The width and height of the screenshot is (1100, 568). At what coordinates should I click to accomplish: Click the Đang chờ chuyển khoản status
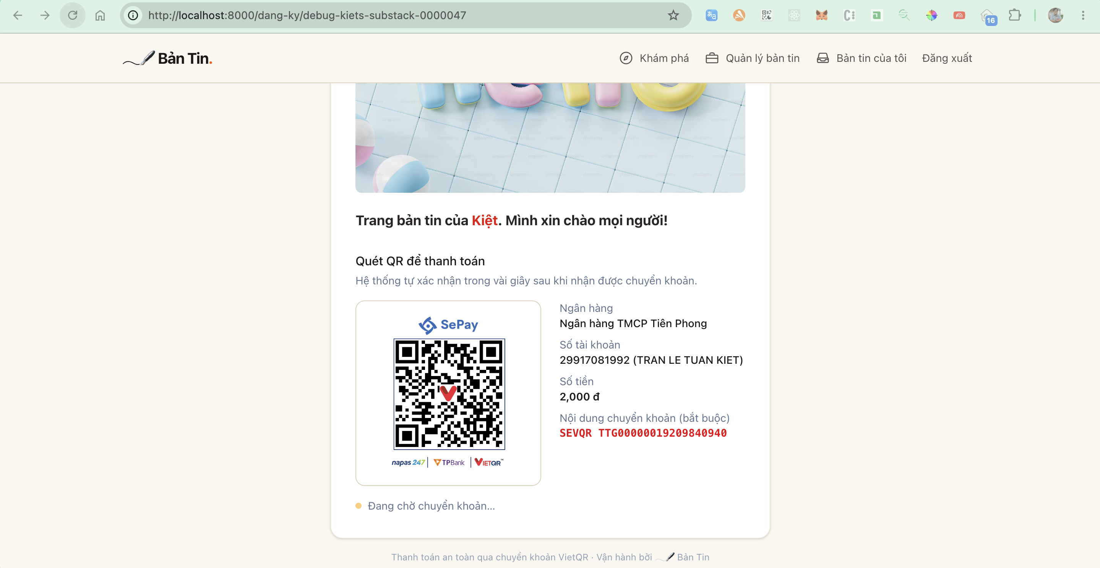click(425, 506)
